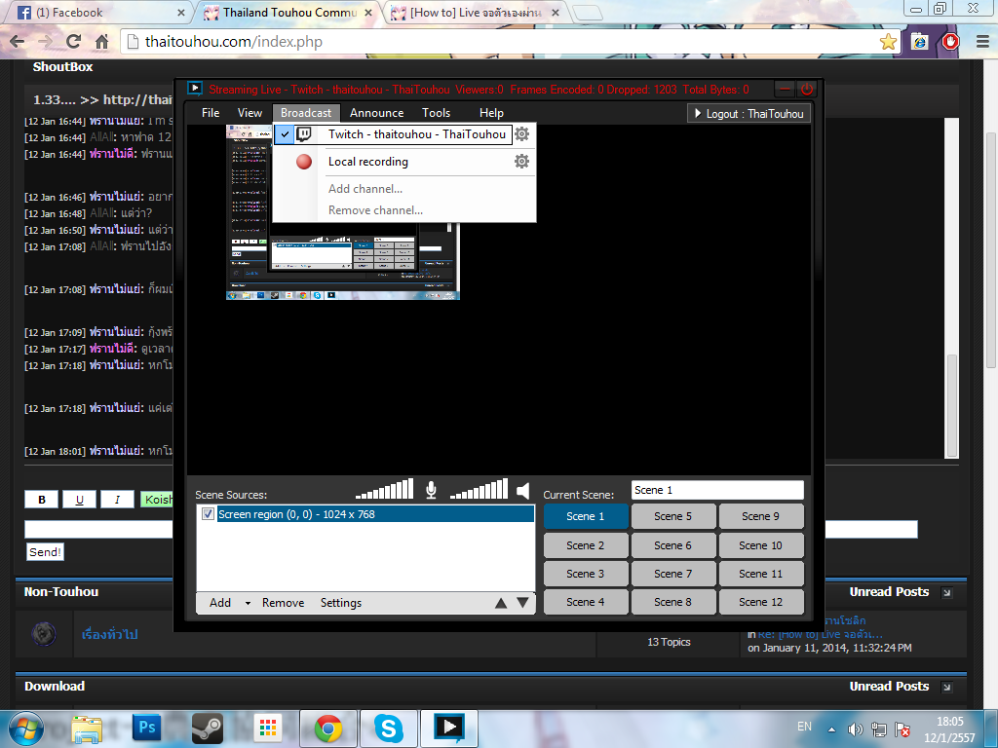Open the File menu
Viewport: 998px width, 748px height.
211,113
